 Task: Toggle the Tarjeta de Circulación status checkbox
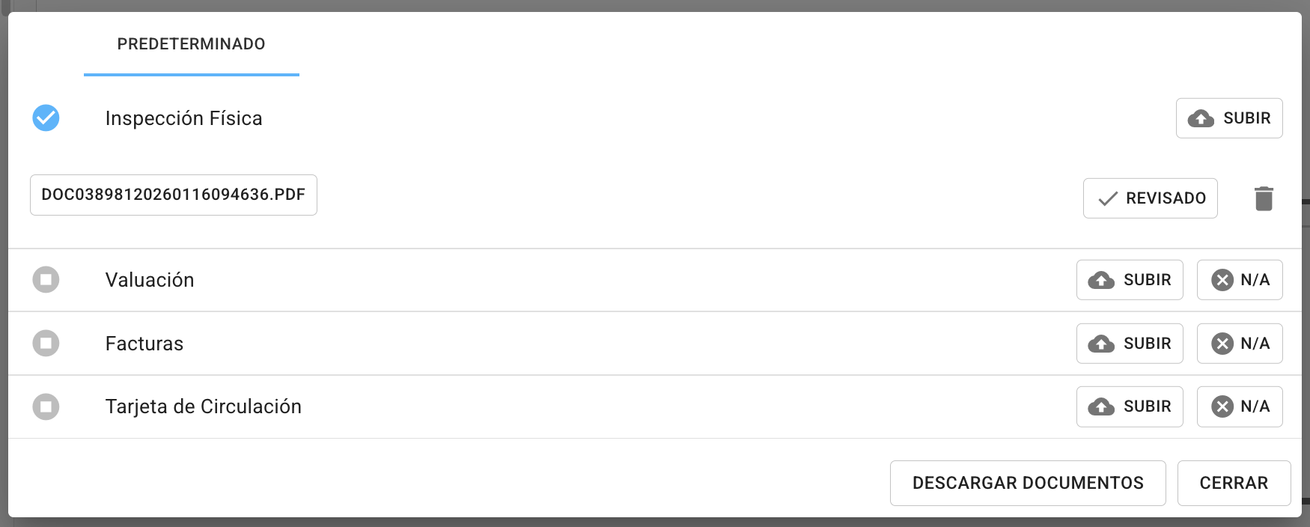(46, 406)
